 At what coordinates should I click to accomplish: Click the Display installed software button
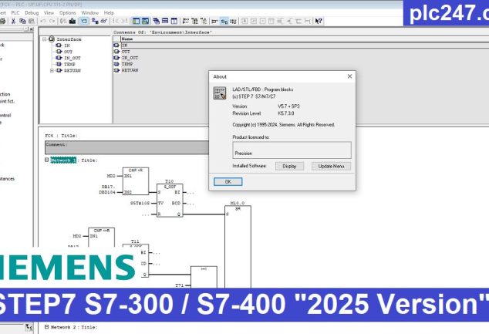click(289, 166)
